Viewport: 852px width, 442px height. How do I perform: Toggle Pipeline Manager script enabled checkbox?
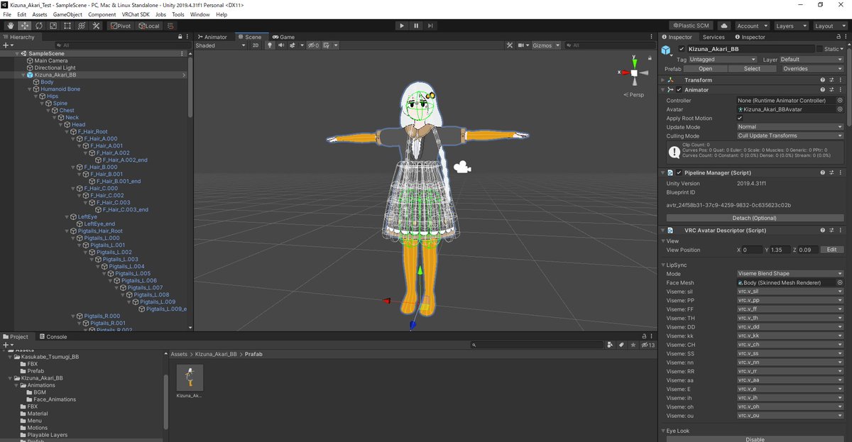point(679,172)
